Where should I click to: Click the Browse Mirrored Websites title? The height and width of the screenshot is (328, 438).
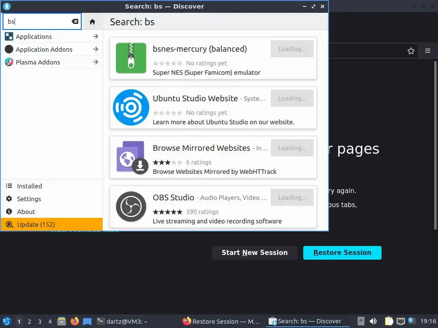[201, 148]
